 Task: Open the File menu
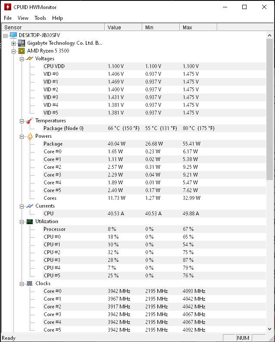(8, 18)
